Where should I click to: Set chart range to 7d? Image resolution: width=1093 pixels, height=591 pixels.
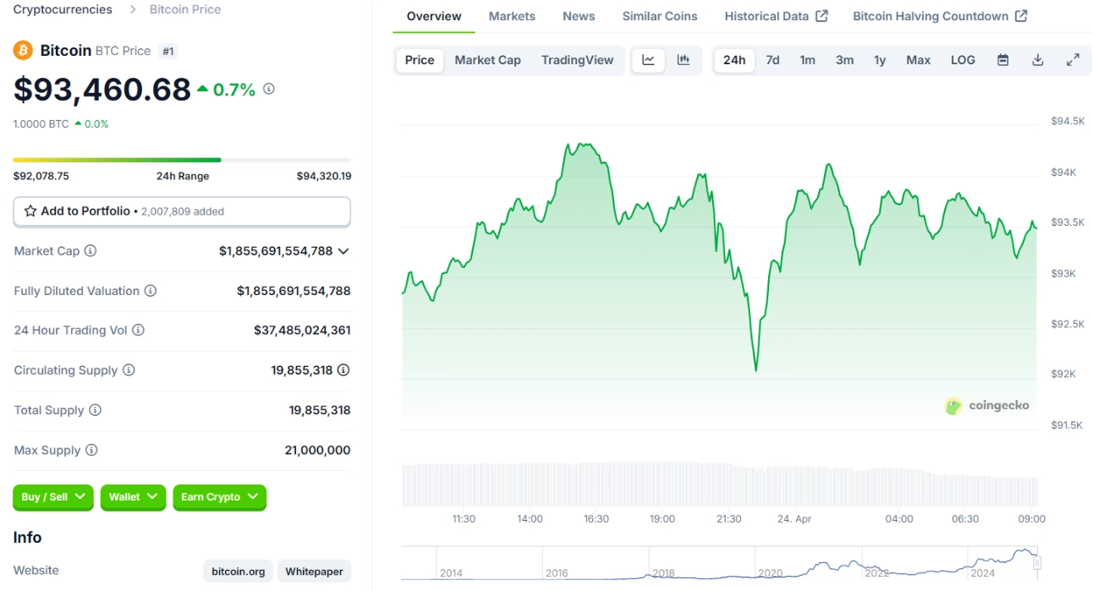coord(772,60)
